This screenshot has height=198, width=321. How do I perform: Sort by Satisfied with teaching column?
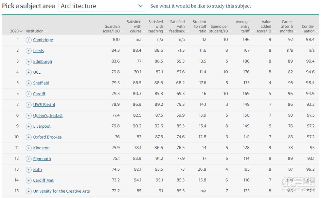pyautogui.click(x=158, y=26)
